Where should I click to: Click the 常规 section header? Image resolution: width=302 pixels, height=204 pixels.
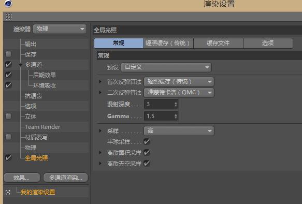click(x=199, y=55)
